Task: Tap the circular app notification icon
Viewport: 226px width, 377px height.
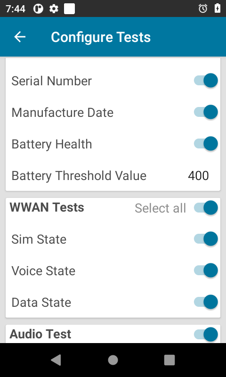Action: point(38,9)
